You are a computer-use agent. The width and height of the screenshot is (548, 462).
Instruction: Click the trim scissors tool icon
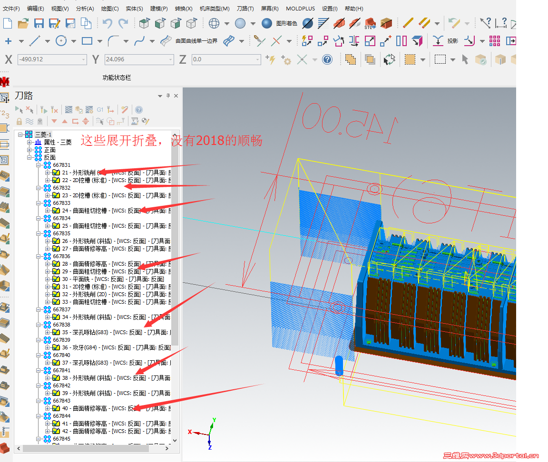point(259,41)
